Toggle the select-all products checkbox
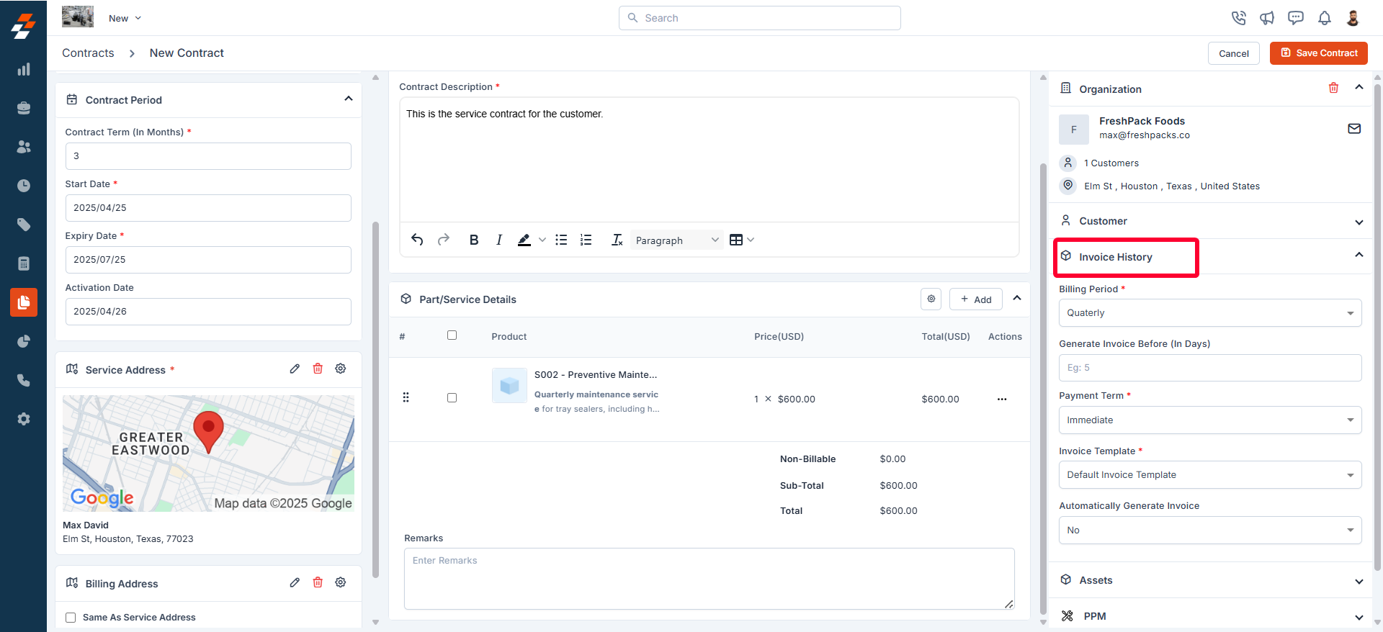Image resolution: width=1383 pixels, height=632 pixels. 452,335
